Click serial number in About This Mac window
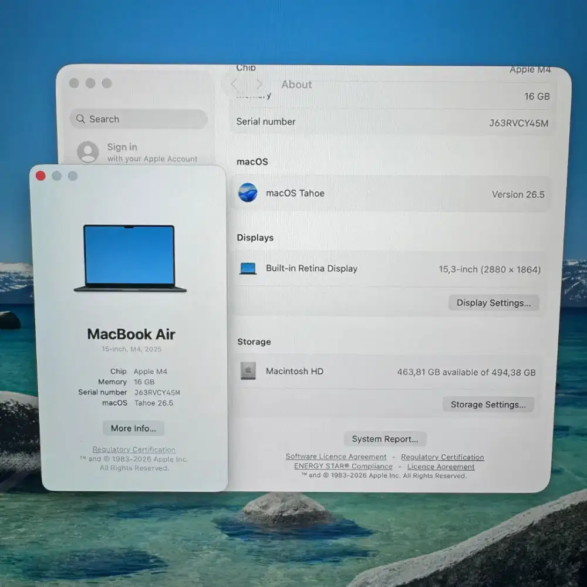The height and width of the screenshot is (587, 587). 157,392
